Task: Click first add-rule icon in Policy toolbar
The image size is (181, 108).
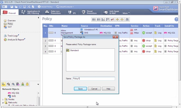Action: pos(94,19)
